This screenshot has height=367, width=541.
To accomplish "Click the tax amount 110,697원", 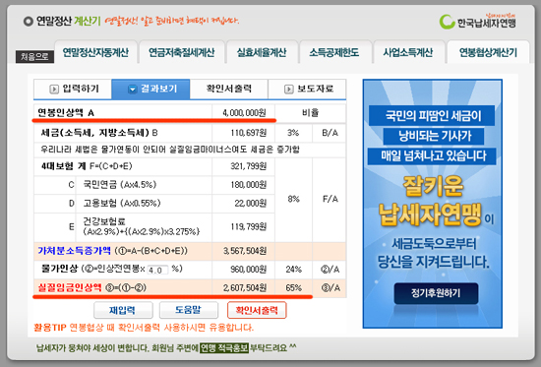I will tap(249, 133).
